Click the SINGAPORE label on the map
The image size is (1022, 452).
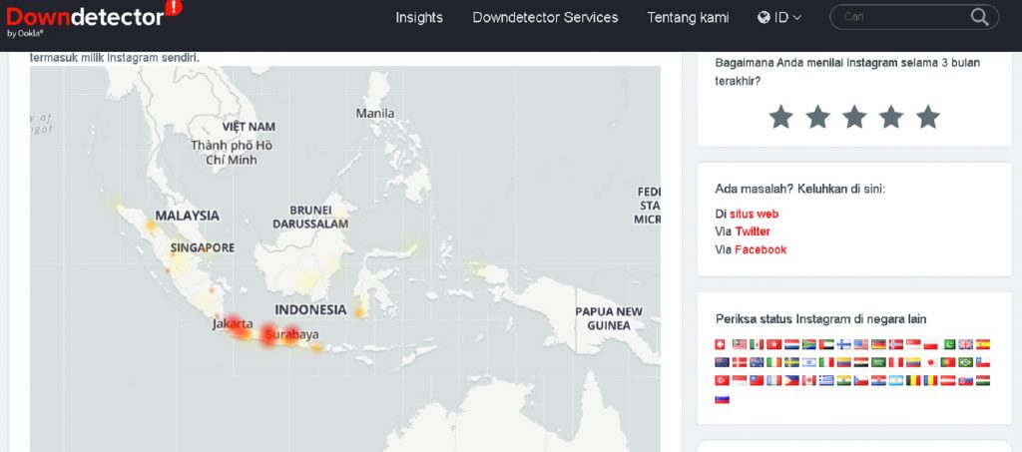click(202, 247)
